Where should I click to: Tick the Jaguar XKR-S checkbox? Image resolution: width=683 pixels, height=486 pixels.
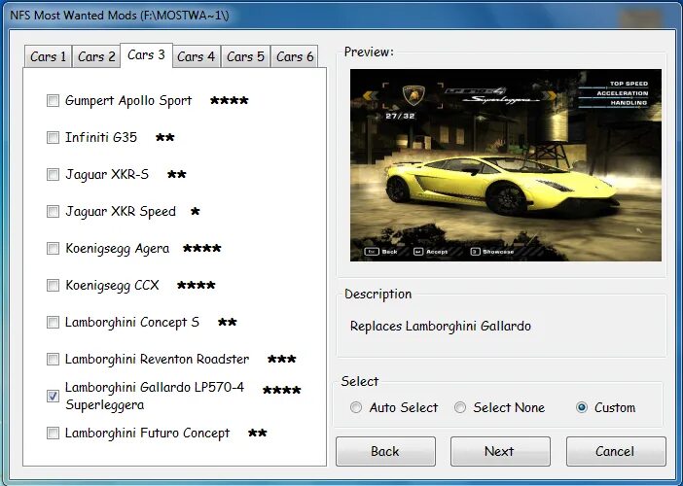tap(53, 174)
